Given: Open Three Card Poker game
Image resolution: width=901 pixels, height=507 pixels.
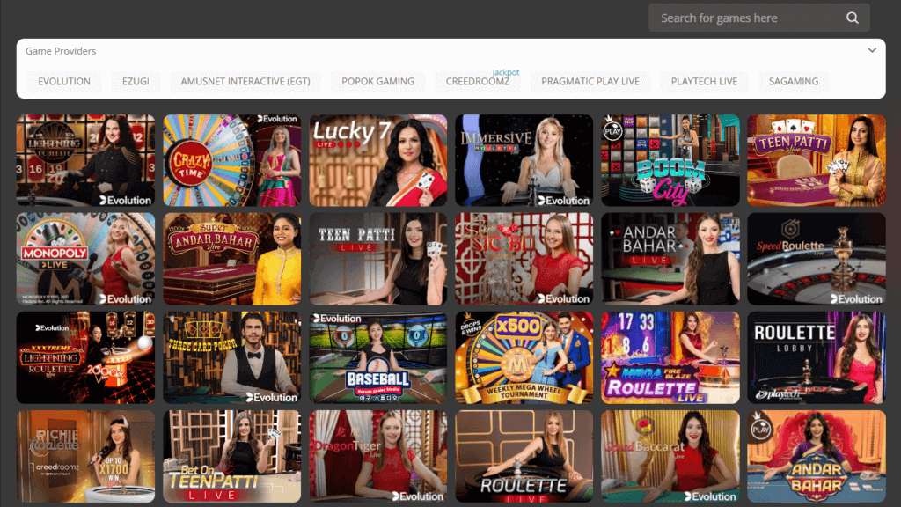Looking at the screenshot, I should [232, 357].
